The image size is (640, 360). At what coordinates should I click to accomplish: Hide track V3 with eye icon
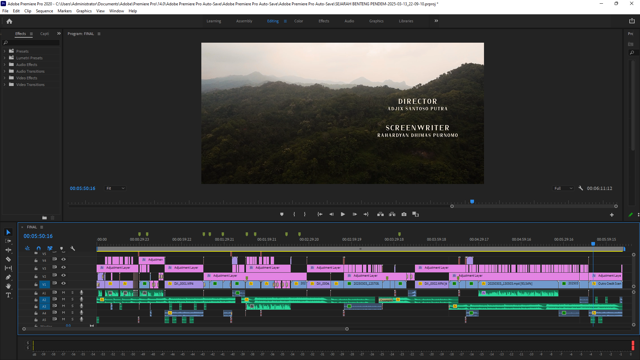(63, 267)
